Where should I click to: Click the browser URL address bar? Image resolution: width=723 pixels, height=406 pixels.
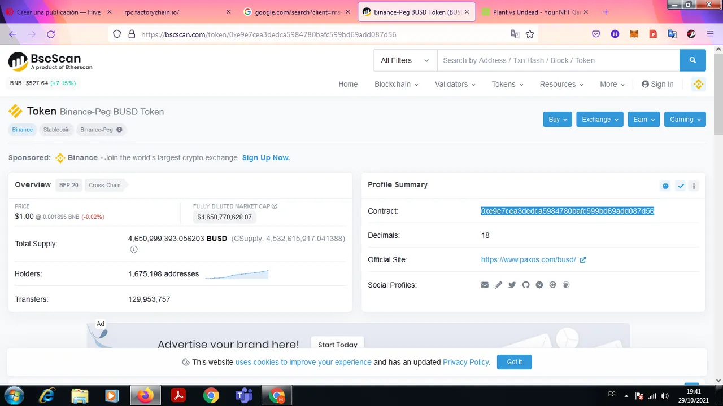[x=322, y=34]
